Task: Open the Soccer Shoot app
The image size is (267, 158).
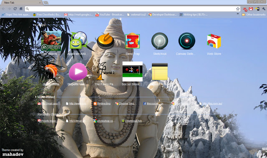Action: (x=133, y=71)
